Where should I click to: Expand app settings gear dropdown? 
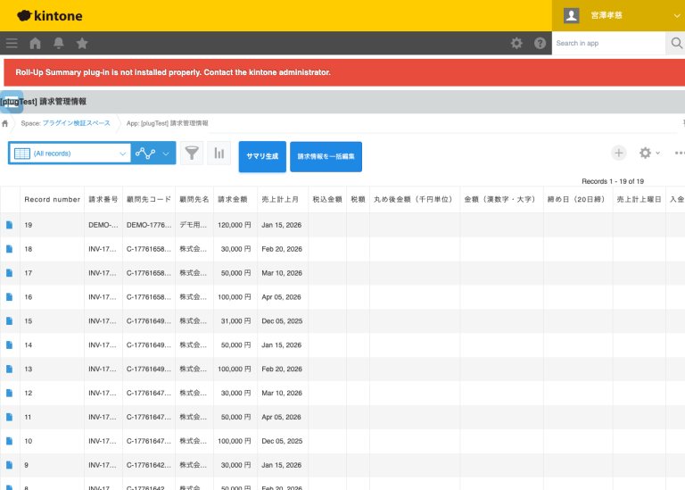click(649, 154)
